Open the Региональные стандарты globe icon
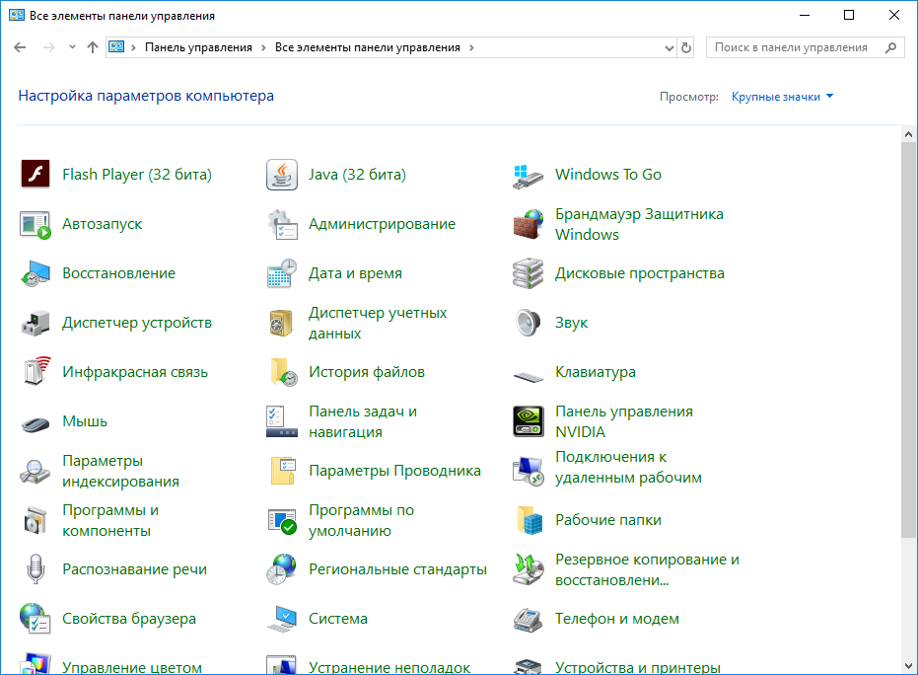 (281, 569)
